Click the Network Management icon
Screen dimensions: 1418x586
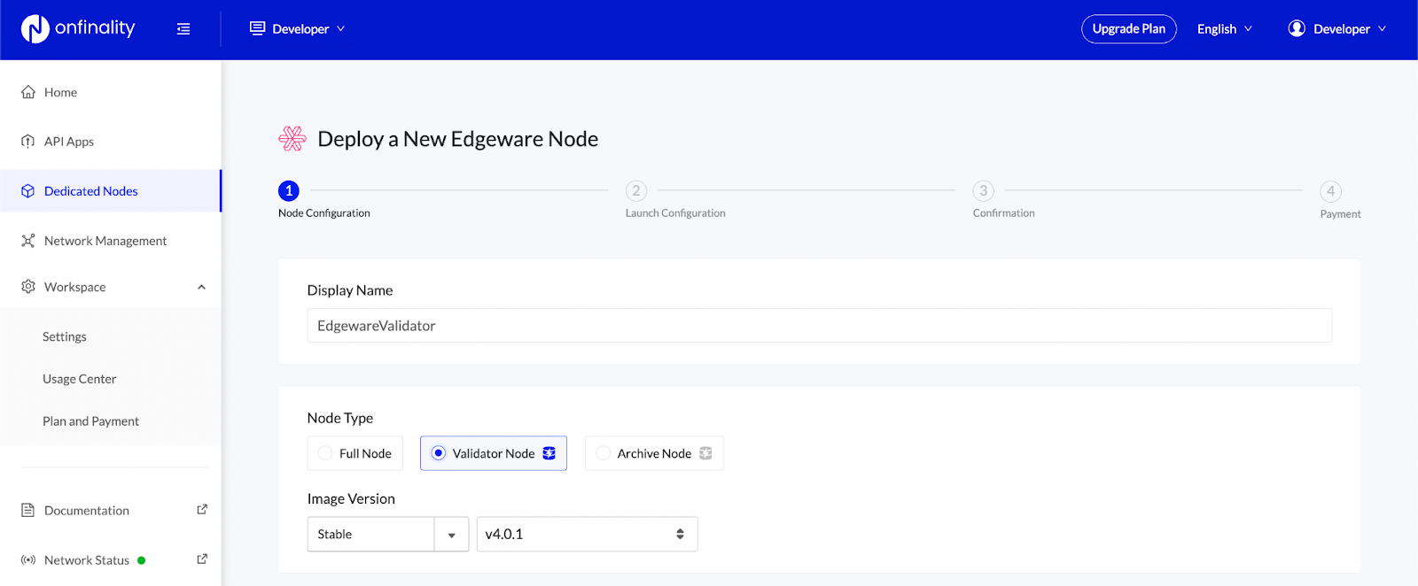[28, 241]
